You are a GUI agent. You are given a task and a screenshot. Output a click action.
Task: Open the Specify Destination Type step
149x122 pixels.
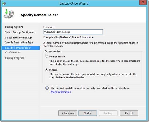pos(19,42)
